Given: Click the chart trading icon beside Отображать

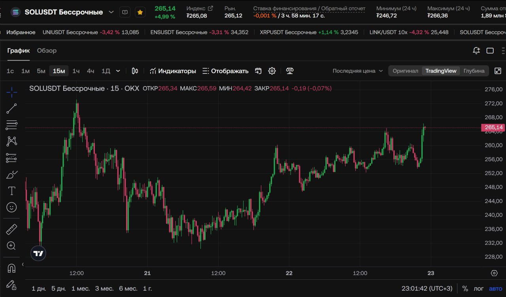Looking at the screenshot, I should click(x=258, y=71).
